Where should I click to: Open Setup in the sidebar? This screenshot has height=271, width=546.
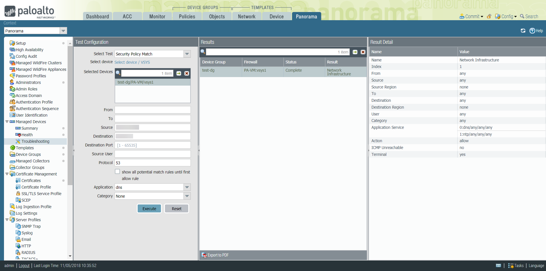tap(21, 43)
